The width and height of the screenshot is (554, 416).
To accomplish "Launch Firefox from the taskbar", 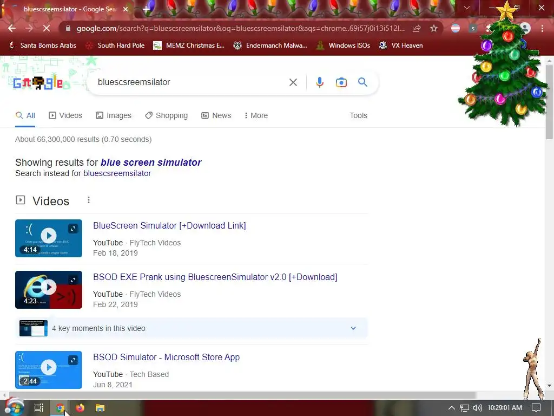I will tap(80, 408).
